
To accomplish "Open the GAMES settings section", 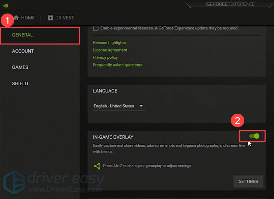I will pyautogui.click(x=20, y=67).
